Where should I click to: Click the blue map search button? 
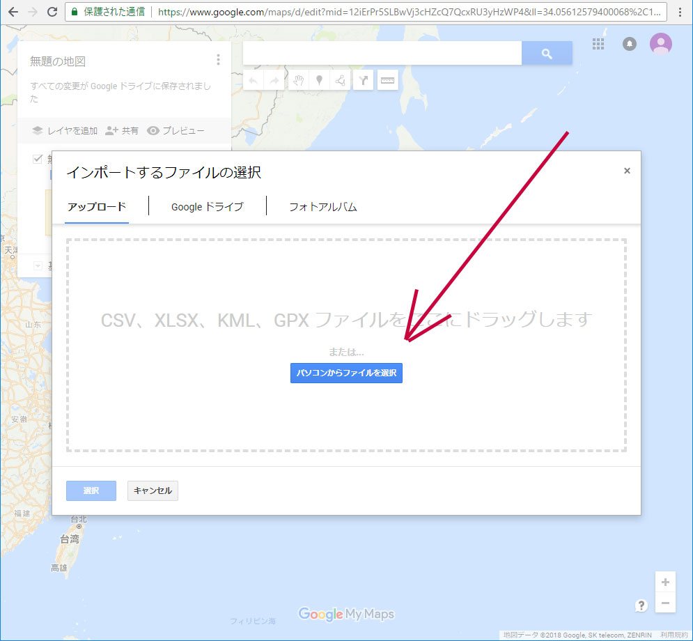click(547, 54)
